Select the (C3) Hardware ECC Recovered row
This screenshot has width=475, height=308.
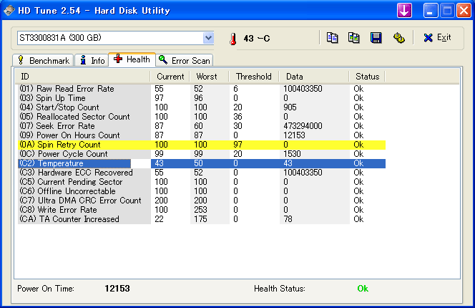coord(202,173)
